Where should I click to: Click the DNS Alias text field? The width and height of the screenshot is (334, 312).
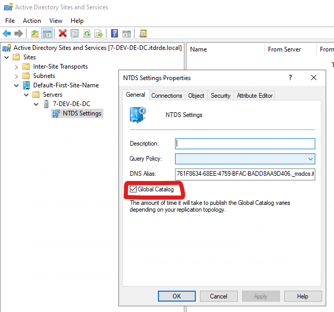coord(245,174)
